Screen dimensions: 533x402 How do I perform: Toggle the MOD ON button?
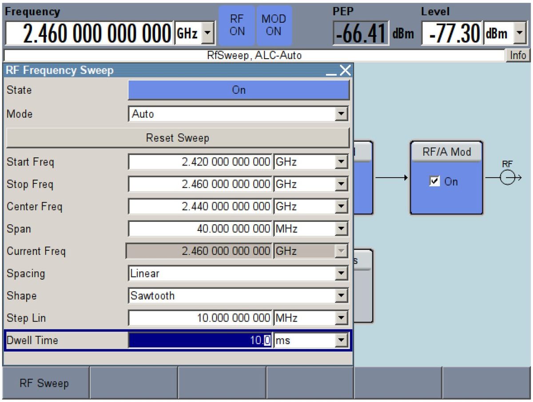tap(274, 25)
